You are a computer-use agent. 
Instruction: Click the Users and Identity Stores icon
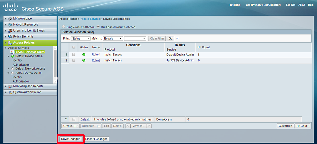(10, 31)
